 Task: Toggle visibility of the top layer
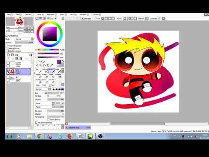click(x=8, y=63)
